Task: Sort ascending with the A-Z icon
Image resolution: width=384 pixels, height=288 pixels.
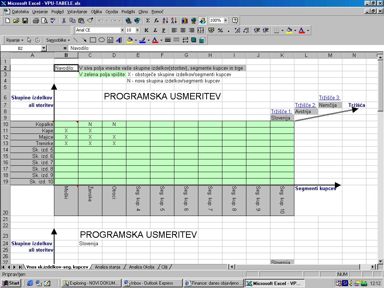Action: click(x=165, y=21)
